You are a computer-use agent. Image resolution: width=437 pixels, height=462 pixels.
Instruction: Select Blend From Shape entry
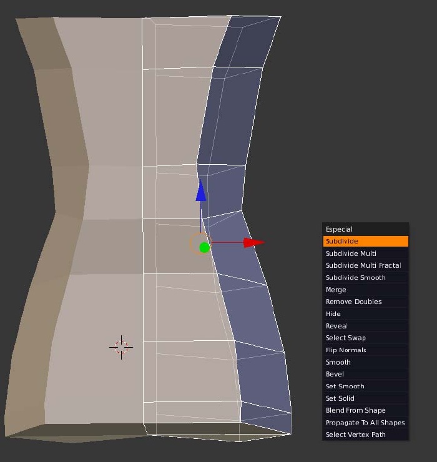tap(365, 410)
